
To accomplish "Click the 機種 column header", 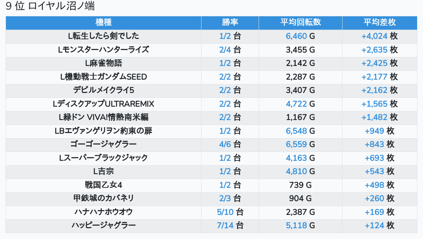I will 104,22.
